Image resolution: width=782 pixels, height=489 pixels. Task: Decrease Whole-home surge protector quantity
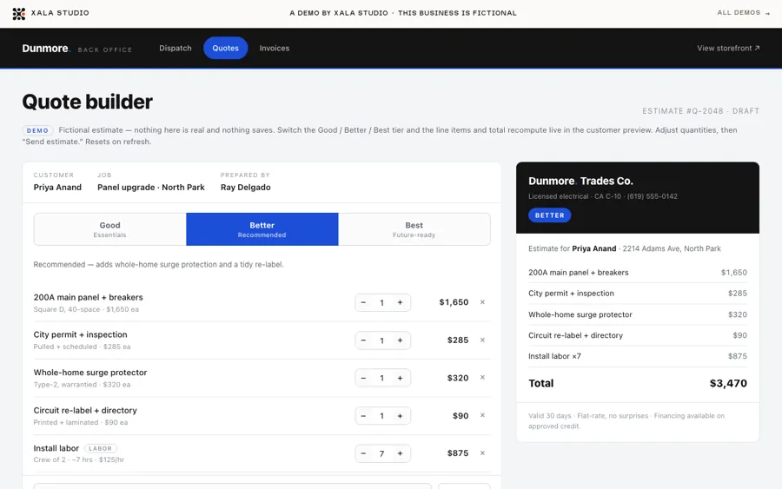pos(363,379)
